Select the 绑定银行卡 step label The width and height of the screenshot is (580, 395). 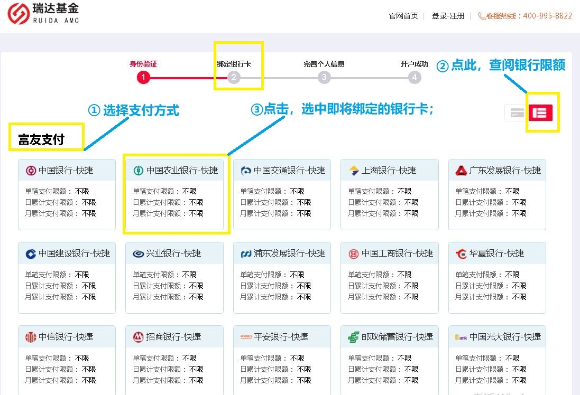pos(234,64)
